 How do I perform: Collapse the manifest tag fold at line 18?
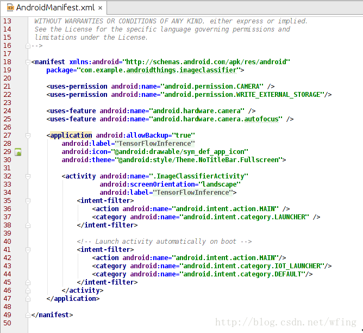pos(28,62)
